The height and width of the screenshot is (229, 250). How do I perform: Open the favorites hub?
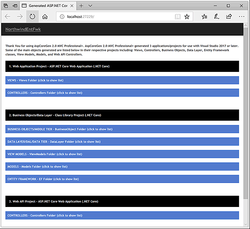pos(204,17)
